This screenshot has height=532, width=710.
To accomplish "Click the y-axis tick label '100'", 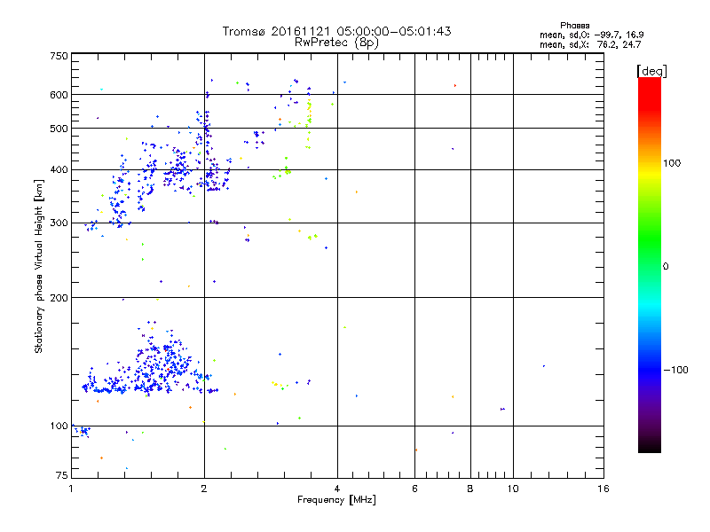I will coord(59,426).
